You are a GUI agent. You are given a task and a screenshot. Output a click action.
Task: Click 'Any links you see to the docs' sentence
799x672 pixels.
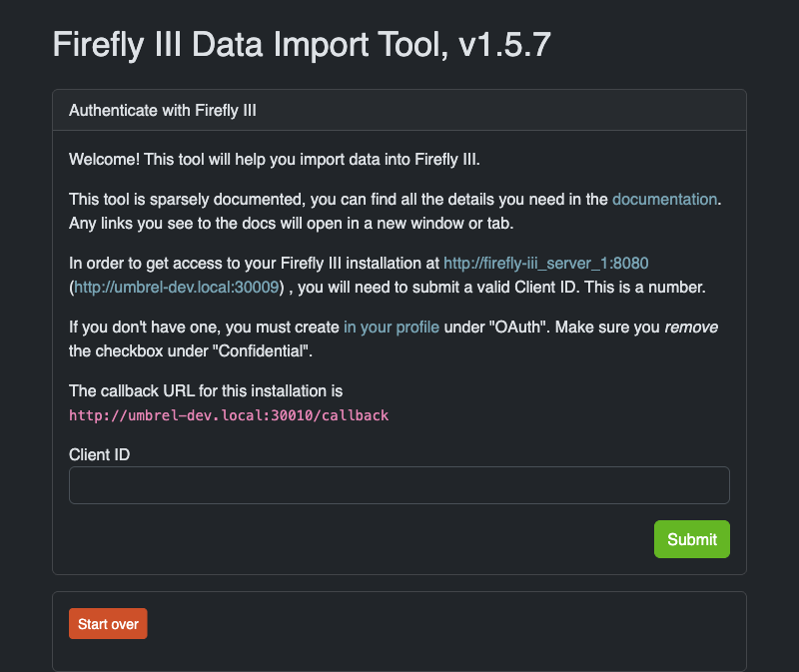point(291,223)
